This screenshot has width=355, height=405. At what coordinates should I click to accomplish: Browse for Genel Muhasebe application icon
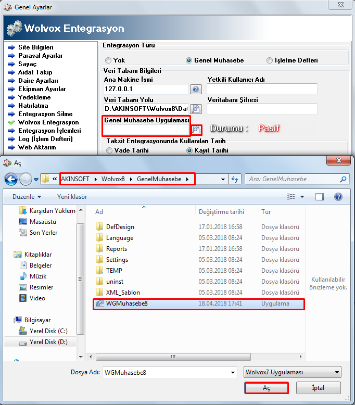(196, 130)
